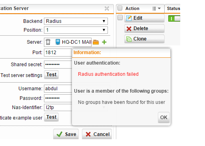205x146 pixels.
Task: Open the Backend dropdown showing Radius
Action: coord(76,21)
